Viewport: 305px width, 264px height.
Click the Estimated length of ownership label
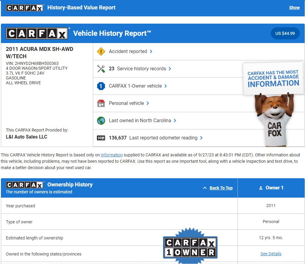point(34,238)
